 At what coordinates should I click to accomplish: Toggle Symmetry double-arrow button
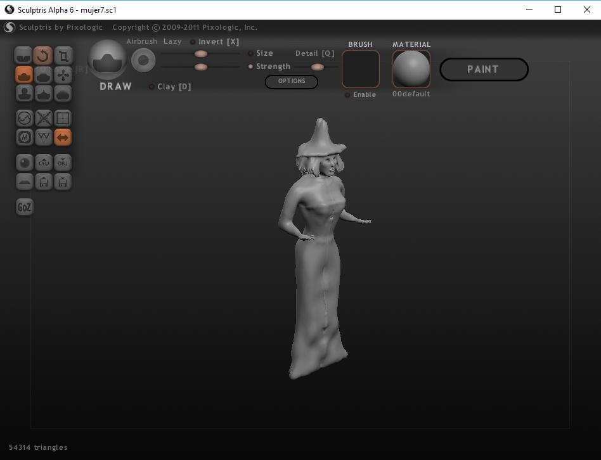click(63, 137)
